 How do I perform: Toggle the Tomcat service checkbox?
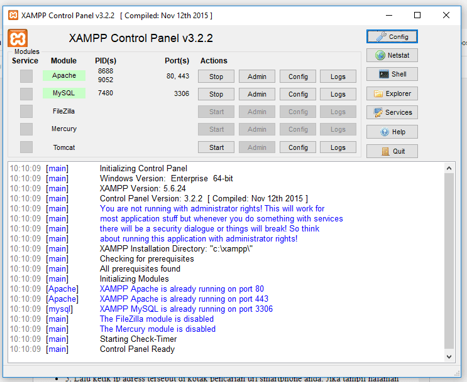click(26, 147)
